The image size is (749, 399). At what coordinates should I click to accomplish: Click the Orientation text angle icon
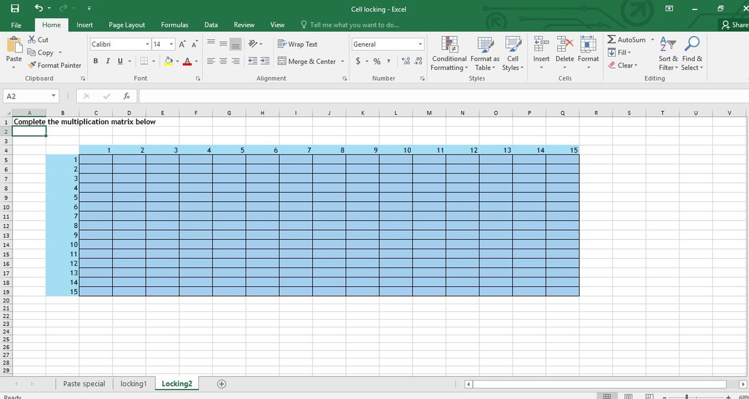(x=253, y=44)
